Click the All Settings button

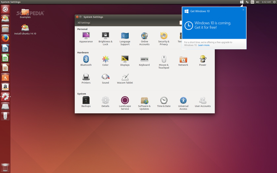(x=84, y=23)
